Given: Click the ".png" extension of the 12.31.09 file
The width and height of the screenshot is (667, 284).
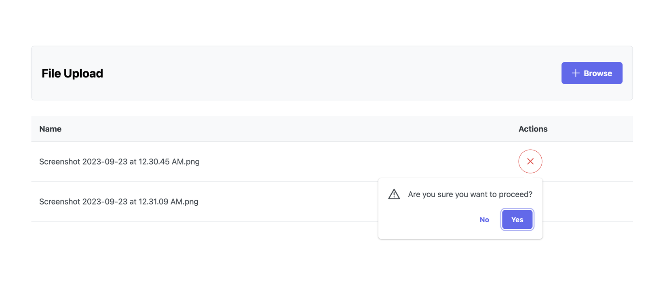Looking at the screenshot, I should click(x=190, y=202).
